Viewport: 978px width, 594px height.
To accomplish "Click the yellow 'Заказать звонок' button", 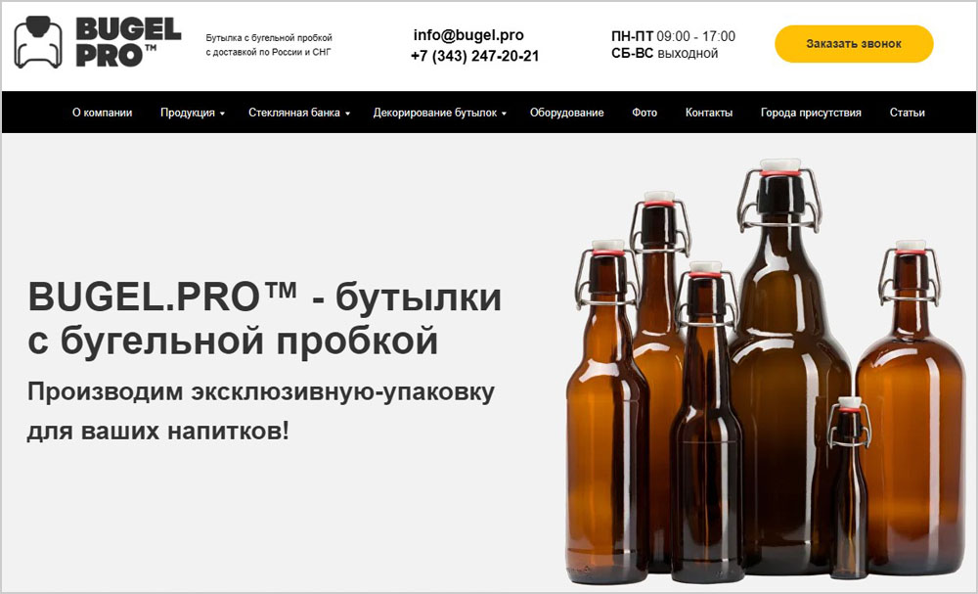I will (x=854, y=44).
